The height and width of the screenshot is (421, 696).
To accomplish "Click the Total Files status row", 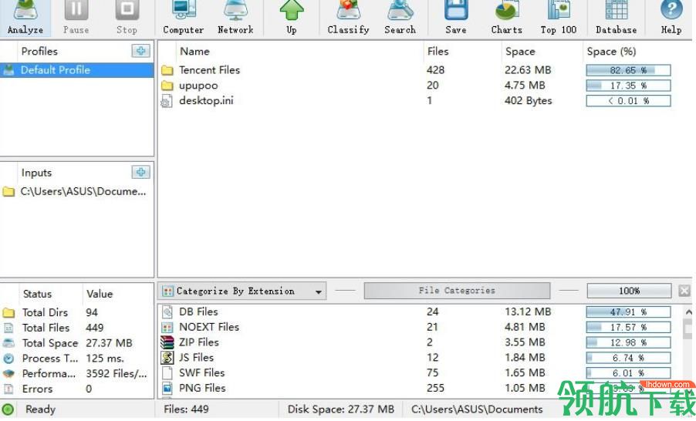I will pyautogui.click(x=77, y=328).
